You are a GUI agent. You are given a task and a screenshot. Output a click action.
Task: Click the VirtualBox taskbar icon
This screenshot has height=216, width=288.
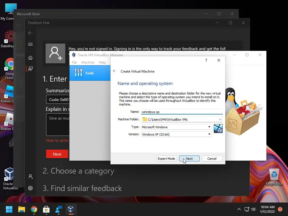[71, 209]
